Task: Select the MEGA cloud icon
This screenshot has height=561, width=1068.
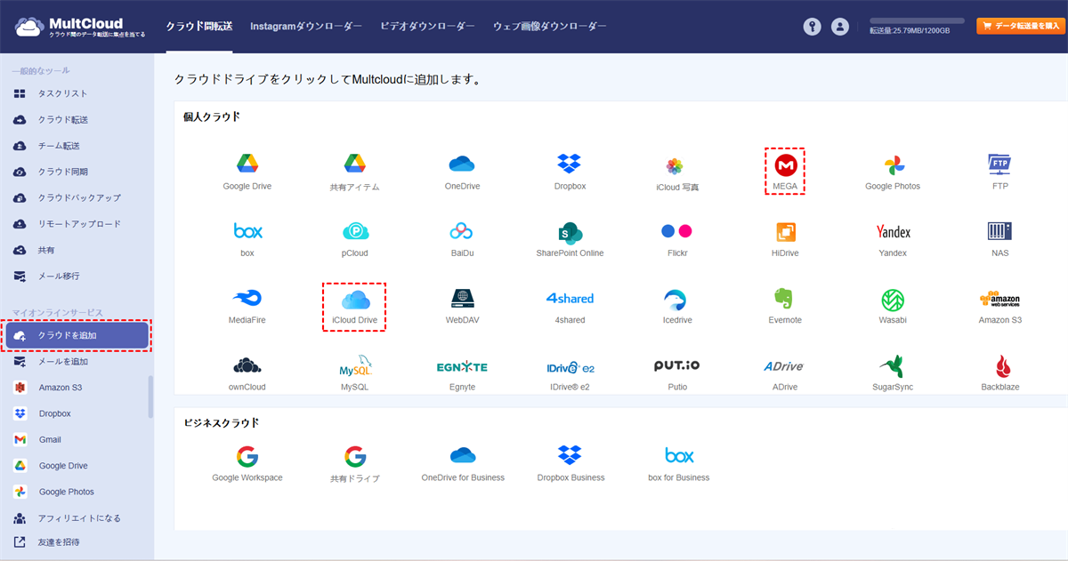Action: (x=784, y=166)
